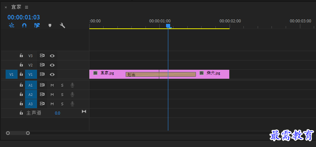Target the A1 track header
The image size is (316, 147).
(31, 85)
